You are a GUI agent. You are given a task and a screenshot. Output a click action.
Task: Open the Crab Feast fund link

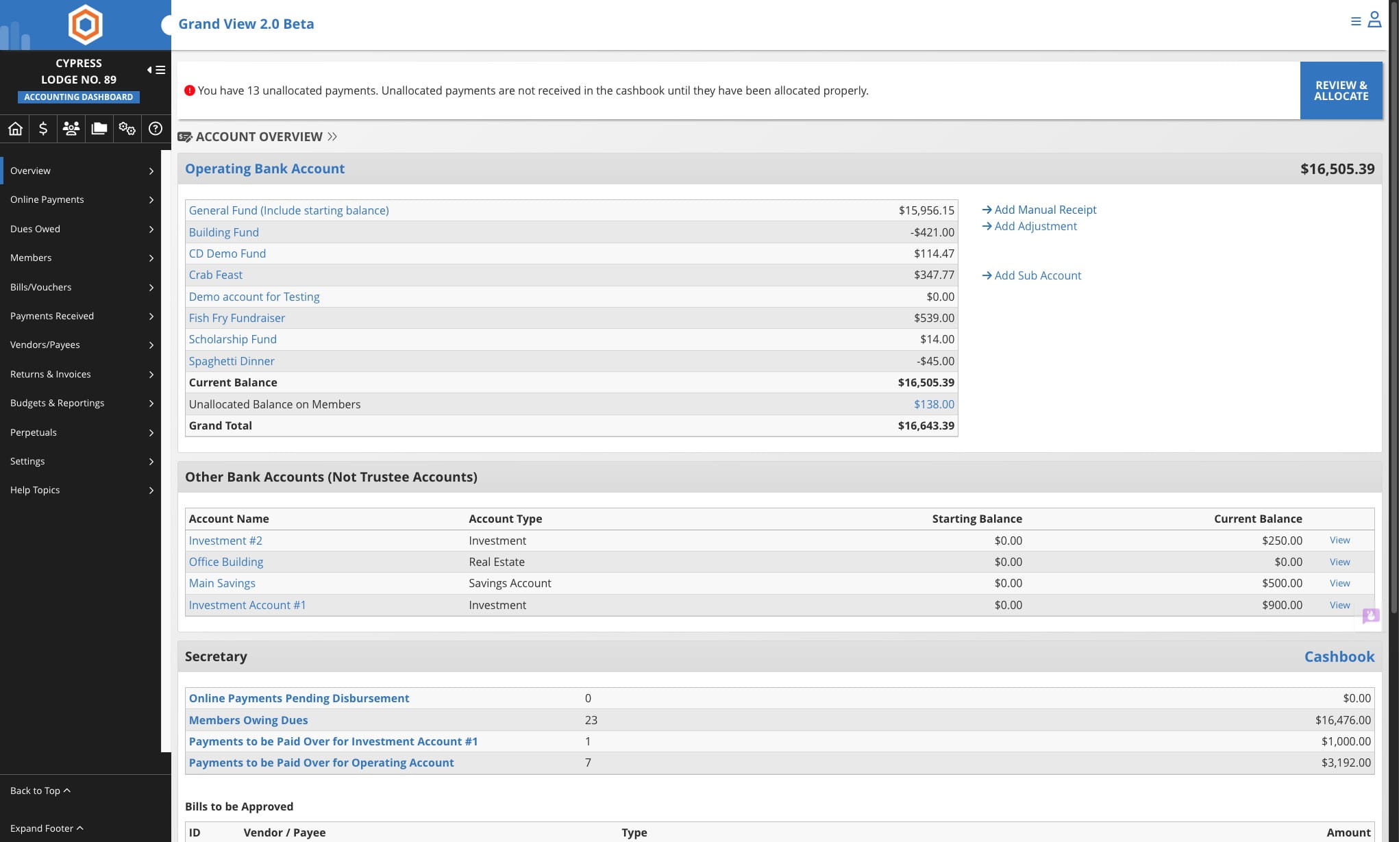pos(215,275)
